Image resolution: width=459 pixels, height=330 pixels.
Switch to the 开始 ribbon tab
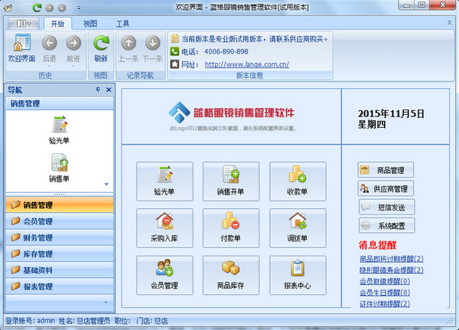(57, 24)
